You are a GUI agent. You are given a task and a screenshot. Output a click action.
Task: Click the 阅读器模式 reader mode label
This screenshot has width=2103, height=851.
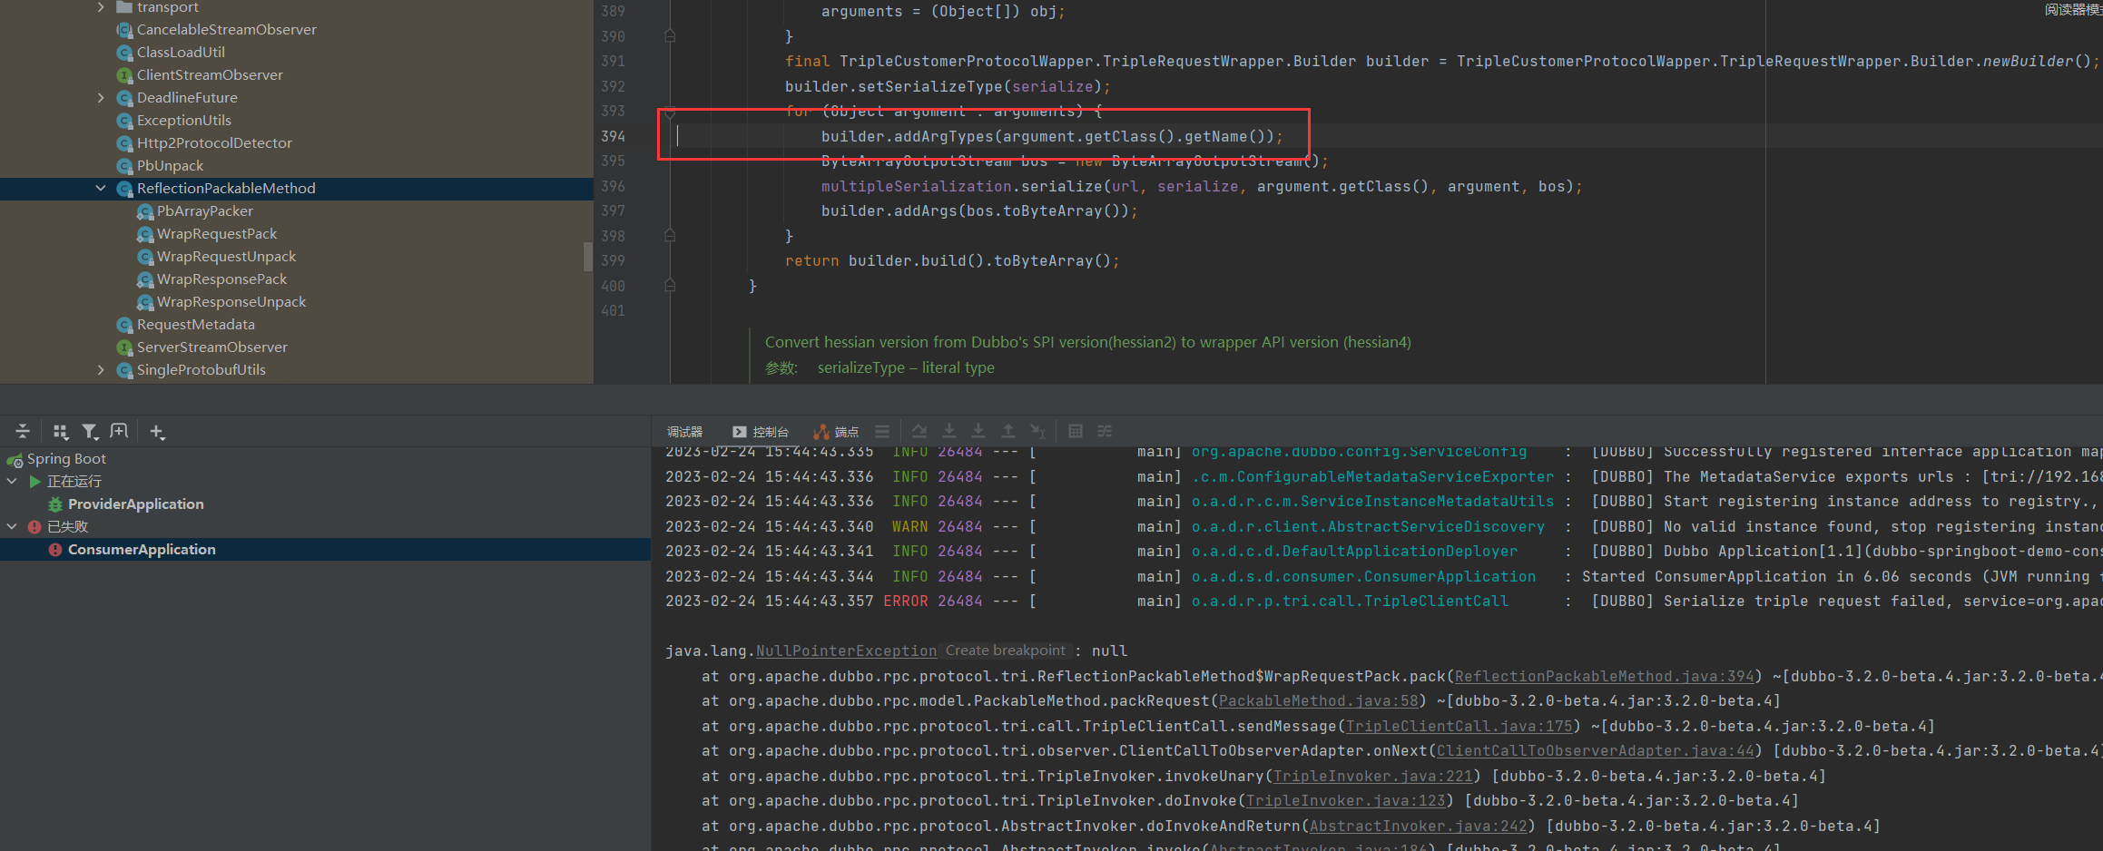click(2073, 9)
